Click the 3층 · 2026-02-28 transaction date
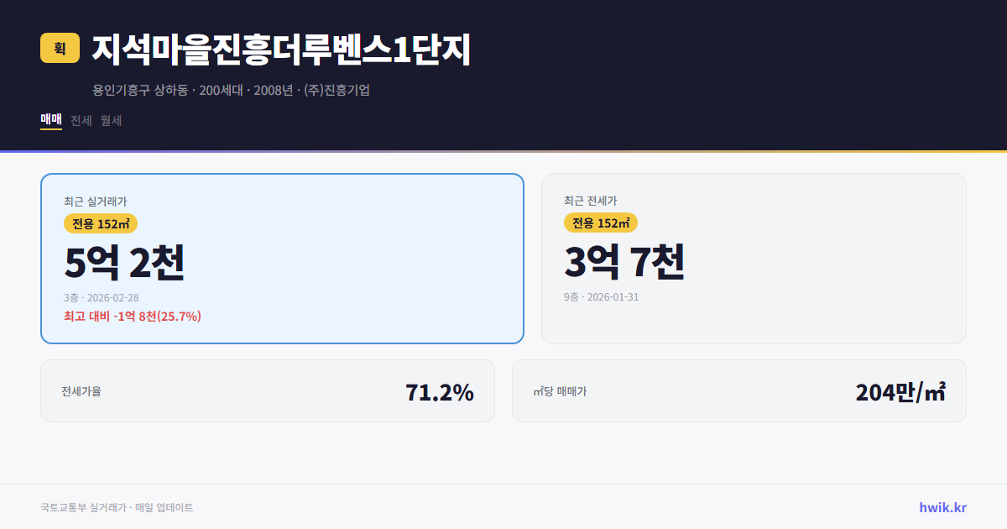Screen dimensions: 1007x529 [x=100, y=297]
